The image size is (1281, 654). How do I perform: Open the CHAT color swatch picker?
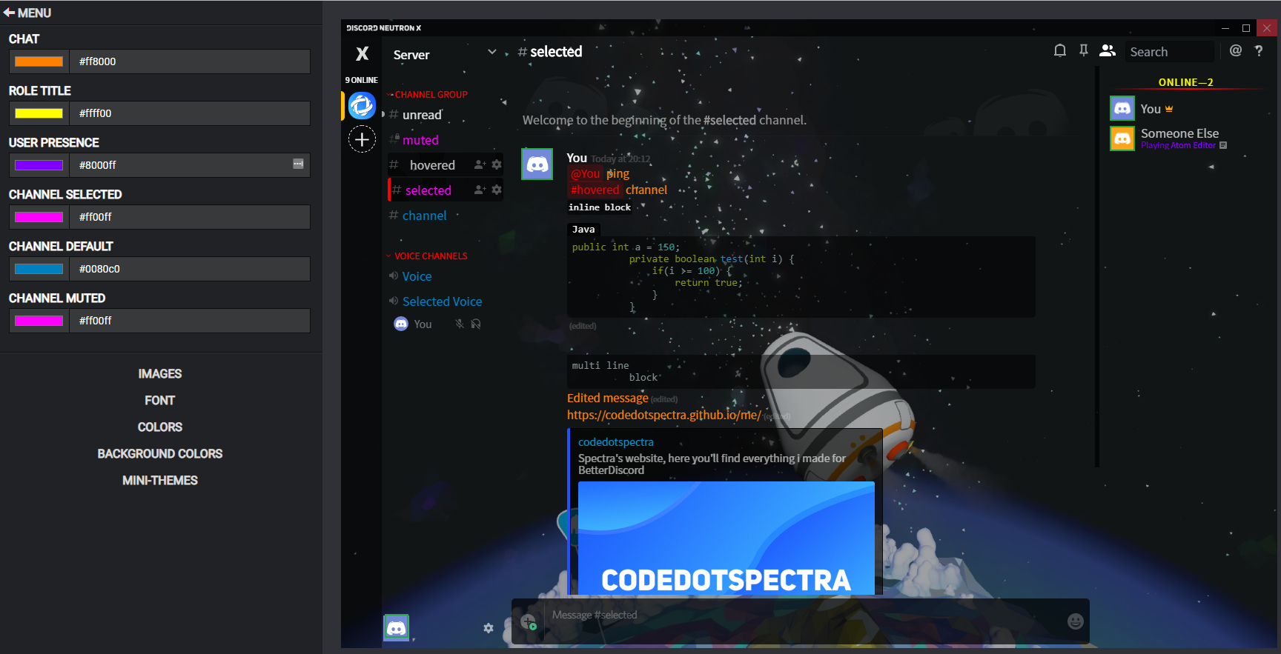[39, 61]
